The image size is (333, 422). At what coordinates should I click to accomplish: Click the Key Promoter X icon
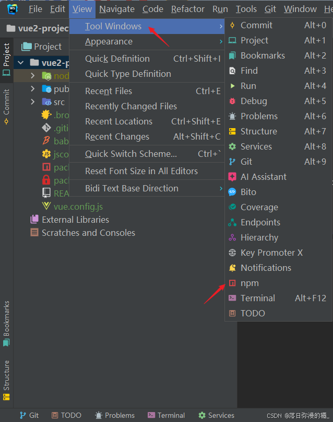[232, 253]
